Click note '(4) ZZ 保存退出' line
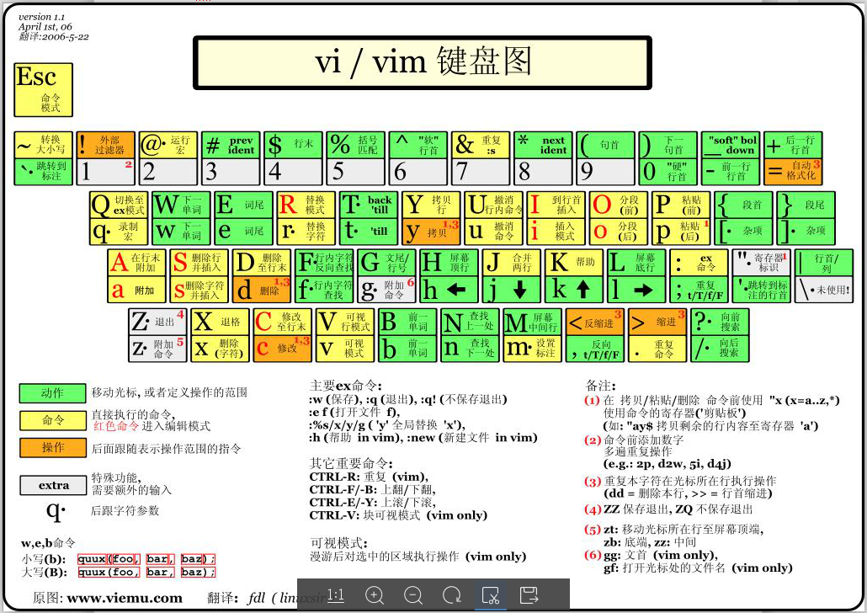The image size is (867, 613). (668, 509)
